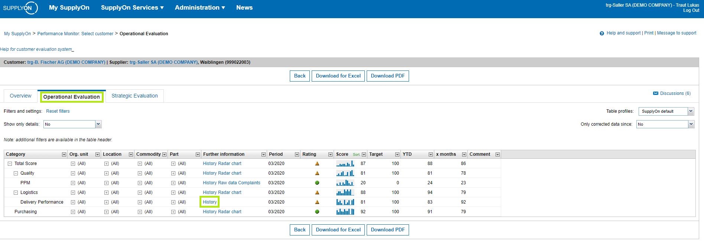Switch to the Overview tab
Screen dimensions: 704x244
pyautogui.click(x=21, y=96)
